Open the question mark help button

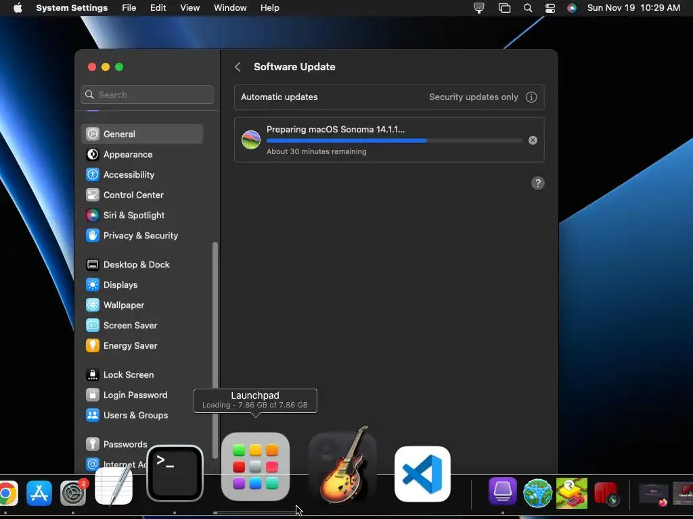pyautogui.click(x=537, y=183)
